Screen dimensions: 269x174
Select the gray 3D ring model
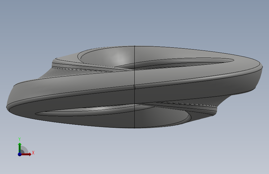click(x=135, y=87)
